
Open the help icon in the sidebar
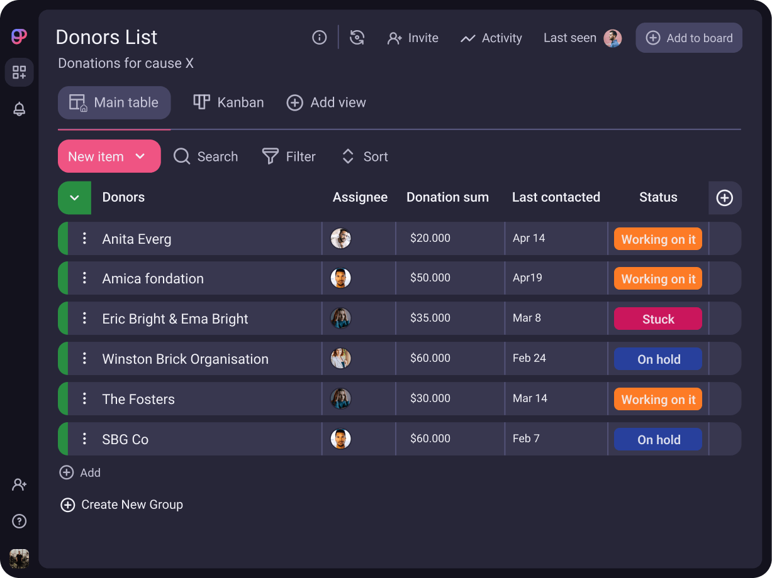click(x=19, y=521)
